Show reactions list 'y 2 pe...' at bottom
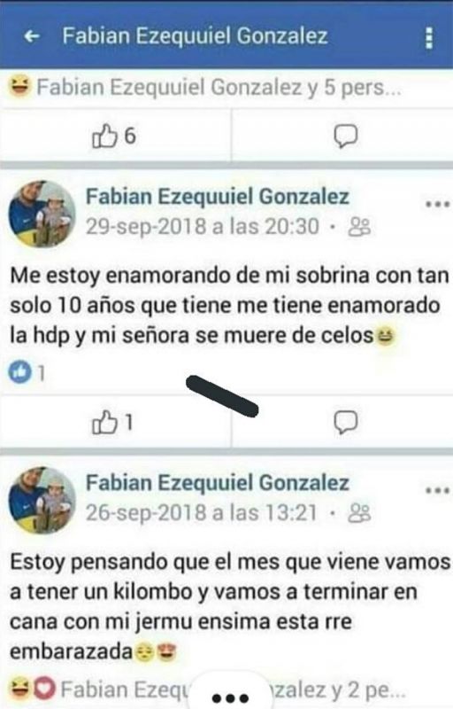This screenshot has height=709, width=453. click(208, 690)
